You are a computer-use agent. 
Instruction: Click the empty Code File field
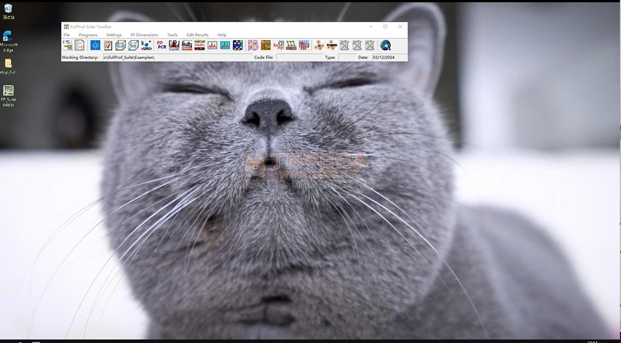(x=299, y=57)
